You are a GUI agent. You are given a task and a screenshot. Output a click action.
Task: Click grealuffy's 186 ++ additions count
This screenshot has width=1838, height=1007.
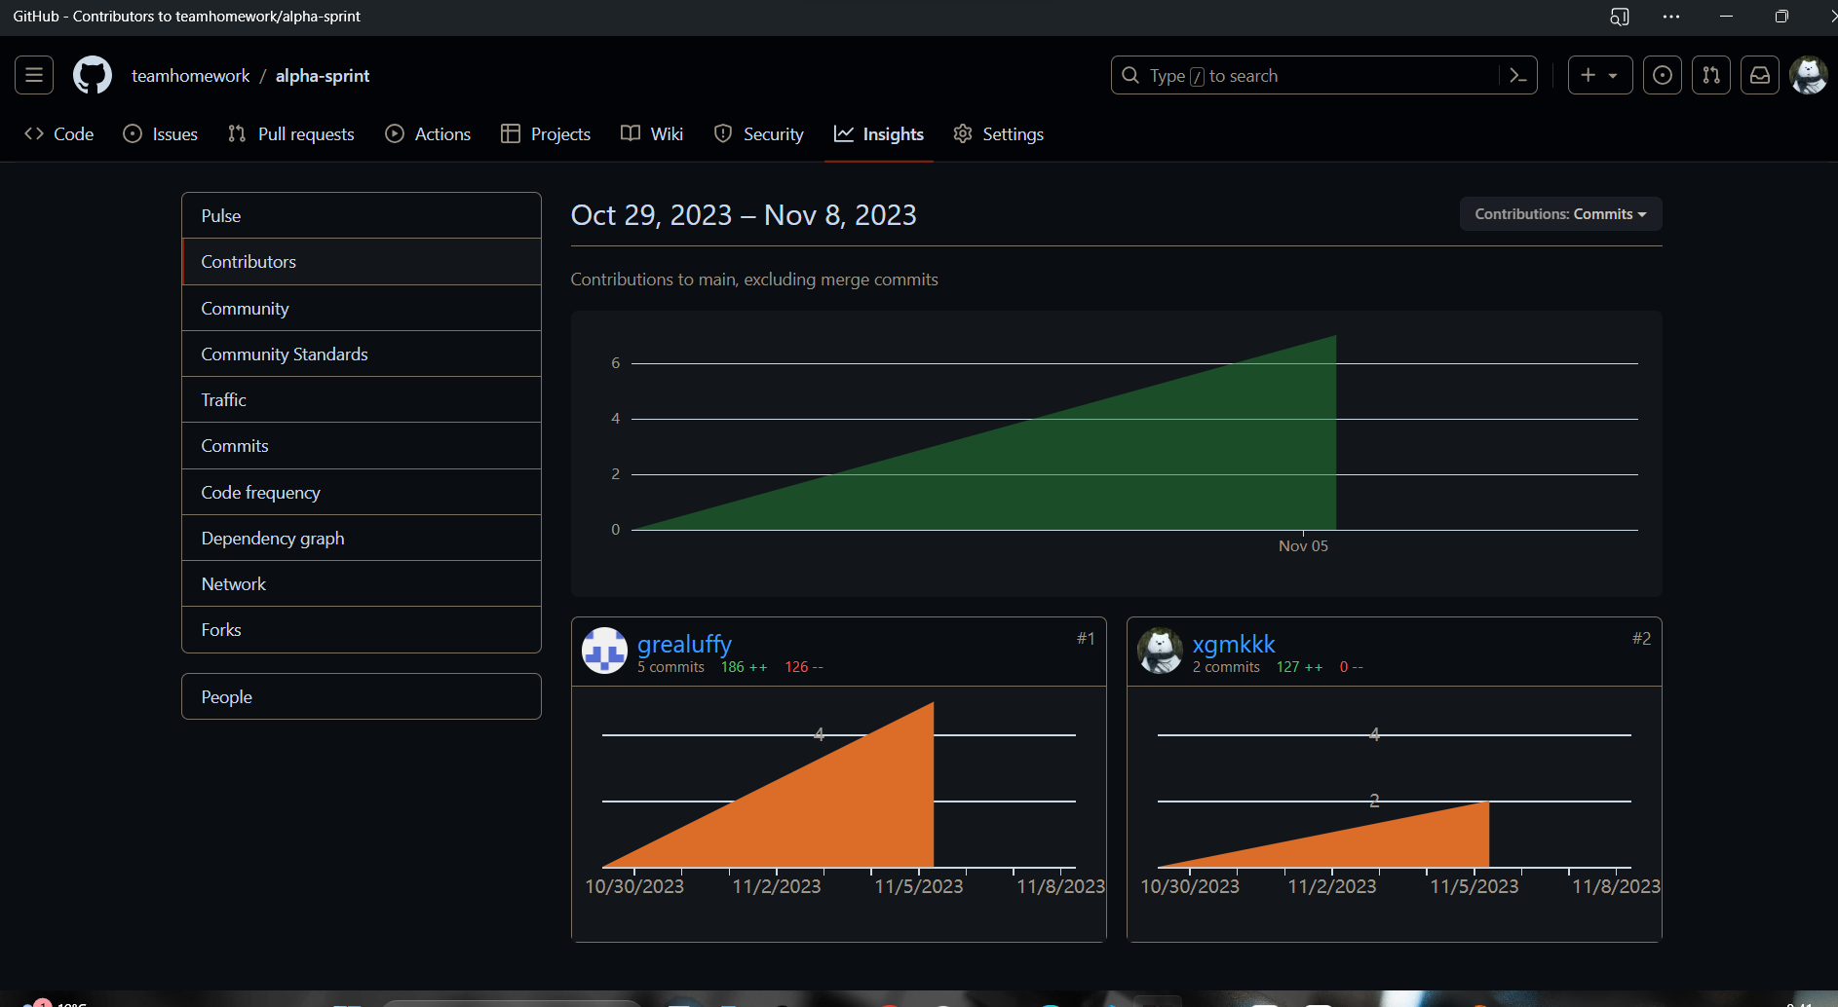(744, 667)
